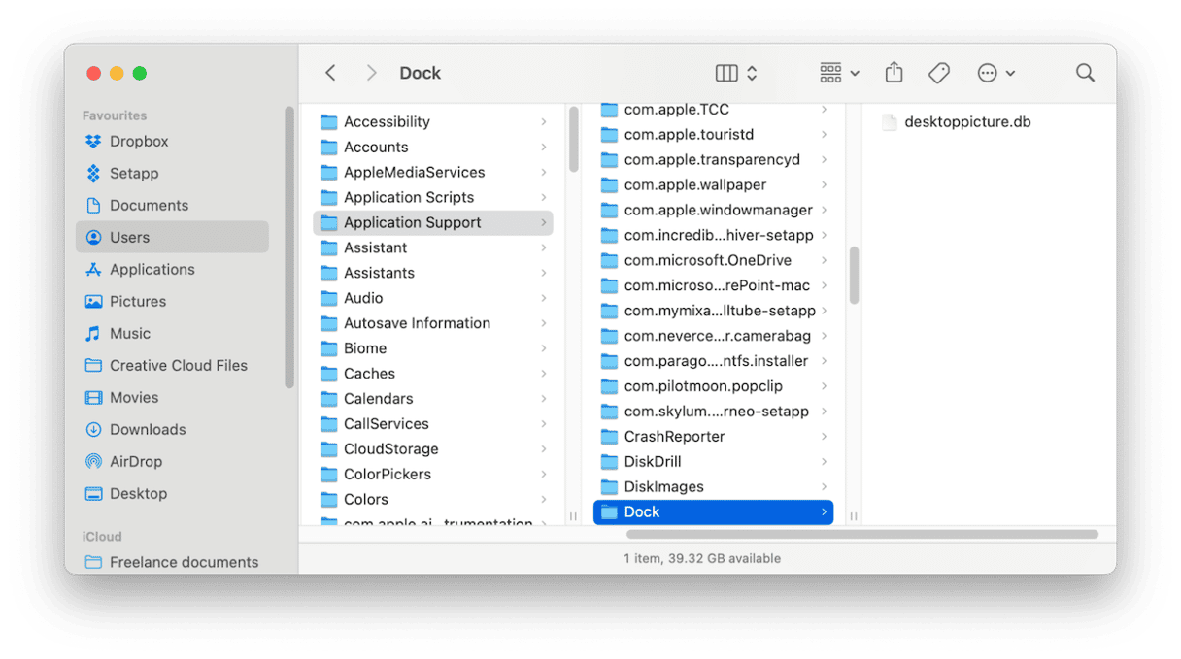Click the Tags icon in toolbar
This screenshot has width=1181, height=659.
[x=938, y=73]
